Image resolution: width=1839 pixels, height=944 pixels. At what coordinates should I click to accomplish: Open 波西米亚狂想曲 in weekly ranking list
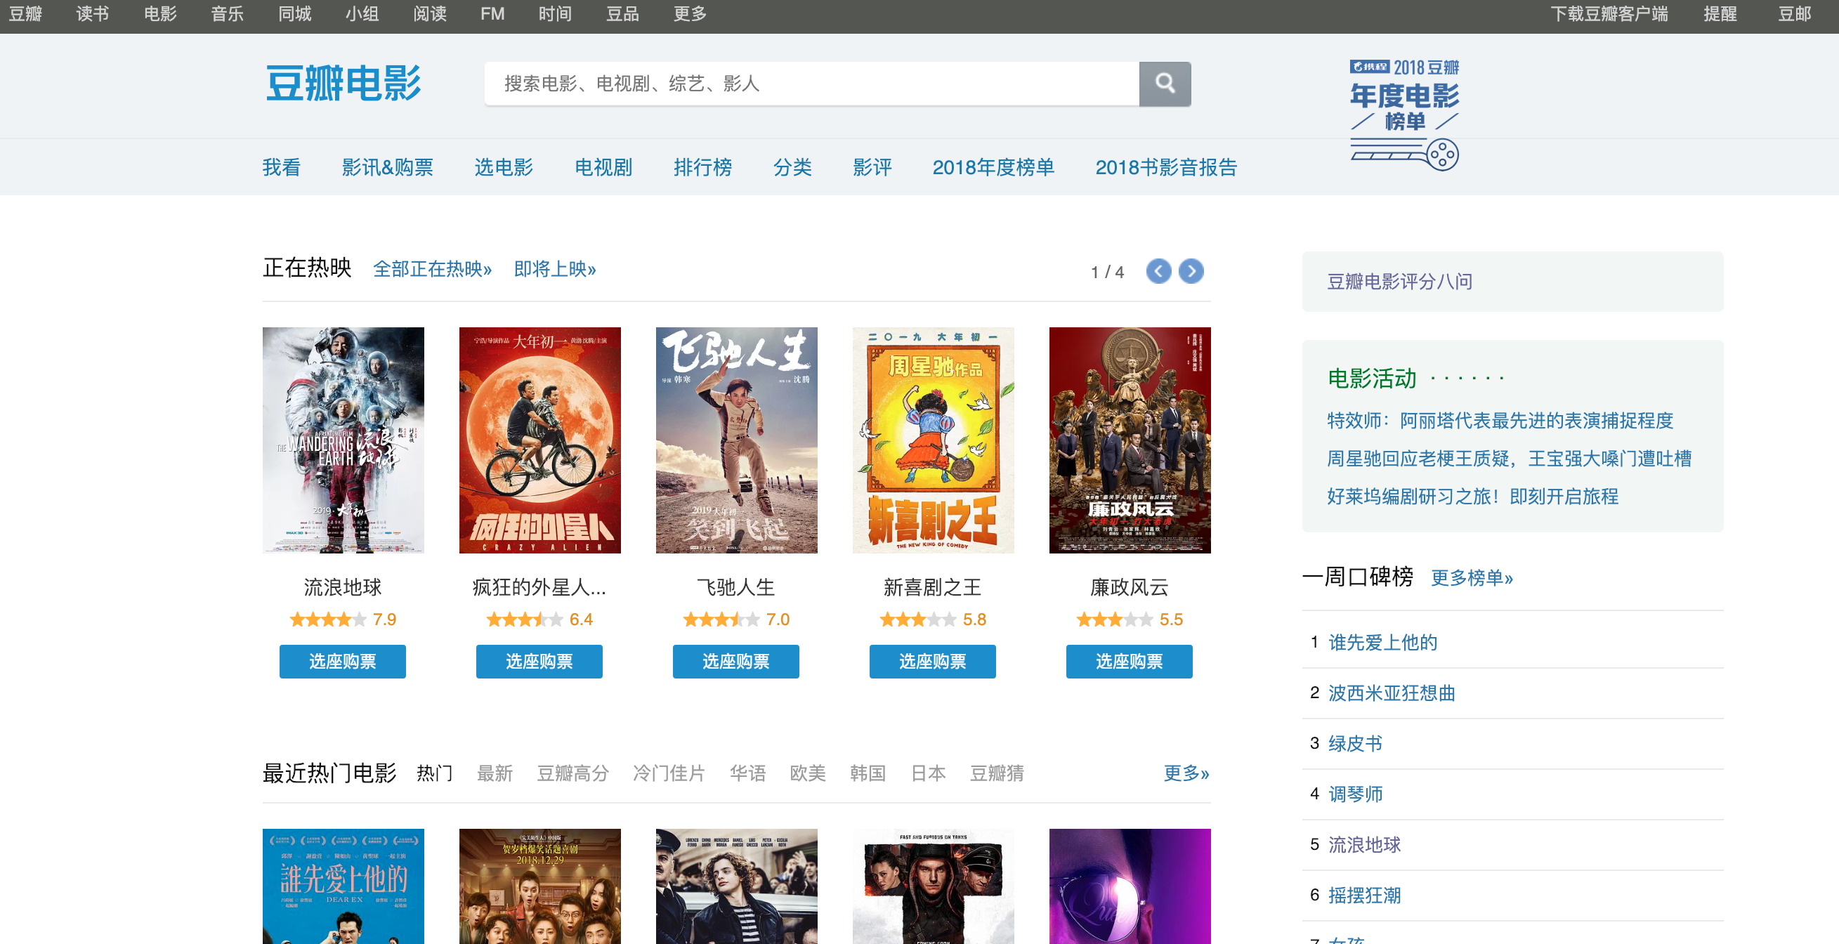click(x=1391, y=693)
